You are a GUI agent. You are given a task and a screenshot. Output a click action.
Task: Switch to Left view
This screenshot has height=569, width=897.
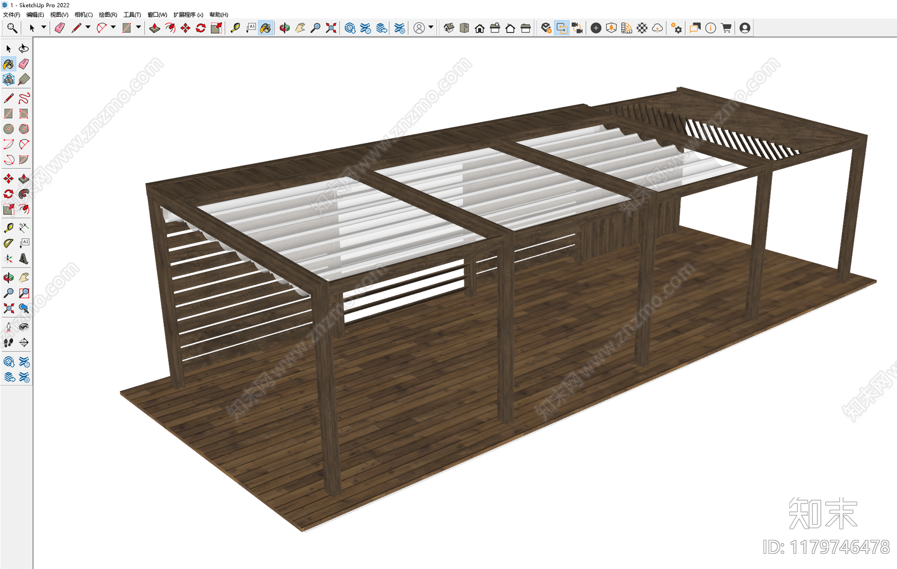[x=525, y=28]
